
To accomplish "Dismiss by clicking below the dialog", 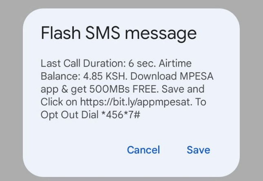I will [131, 179].
